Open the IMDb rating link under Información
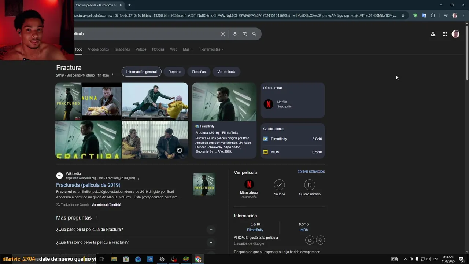Viewport: 469px width, 264px height. [303, 230]
